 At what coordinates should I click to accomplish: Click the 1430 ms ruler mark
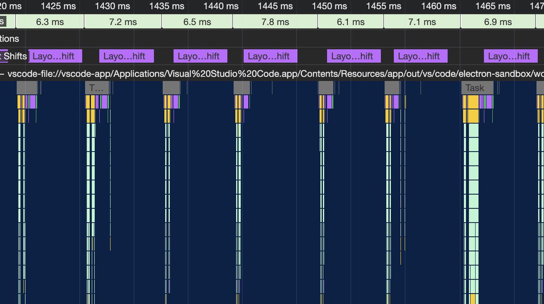pyautogui.click(x=112, y=6)
